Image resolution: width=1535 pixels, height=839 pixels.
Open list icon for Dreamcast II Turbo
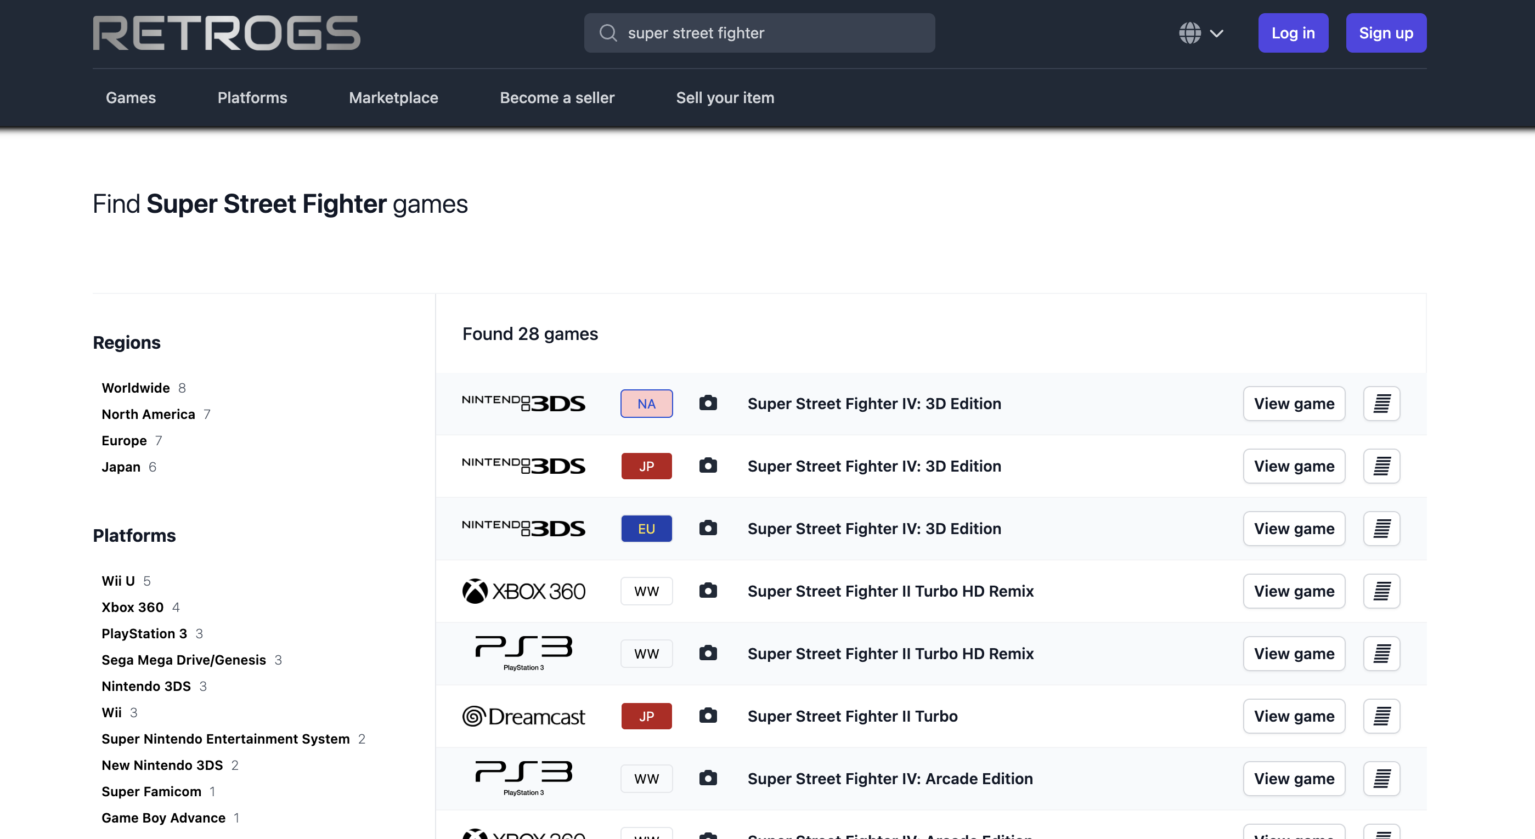(1381, 716)
